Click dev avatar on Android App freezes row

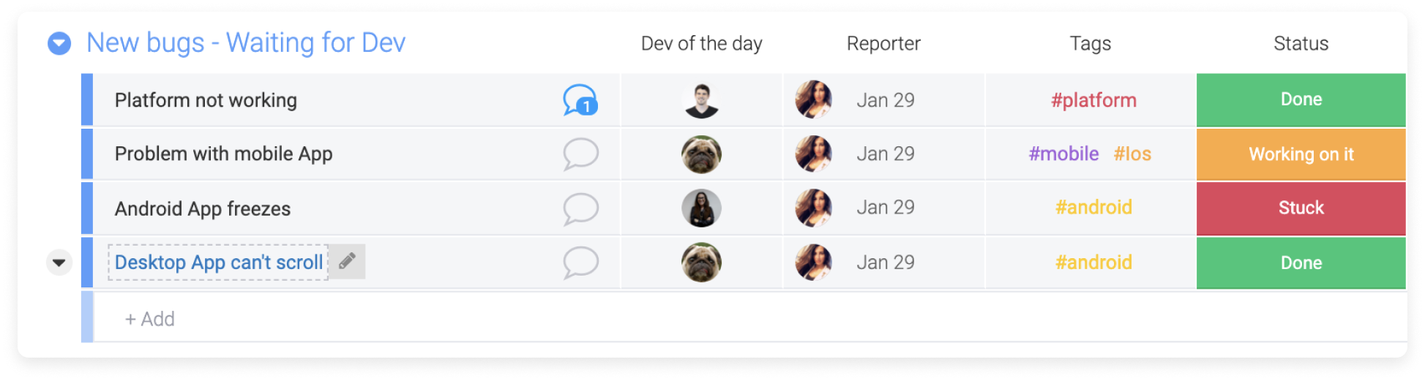coord(701,208)
